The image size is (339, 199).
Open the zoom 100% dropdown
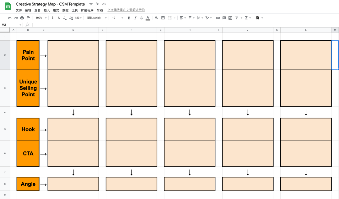[41, 18]
